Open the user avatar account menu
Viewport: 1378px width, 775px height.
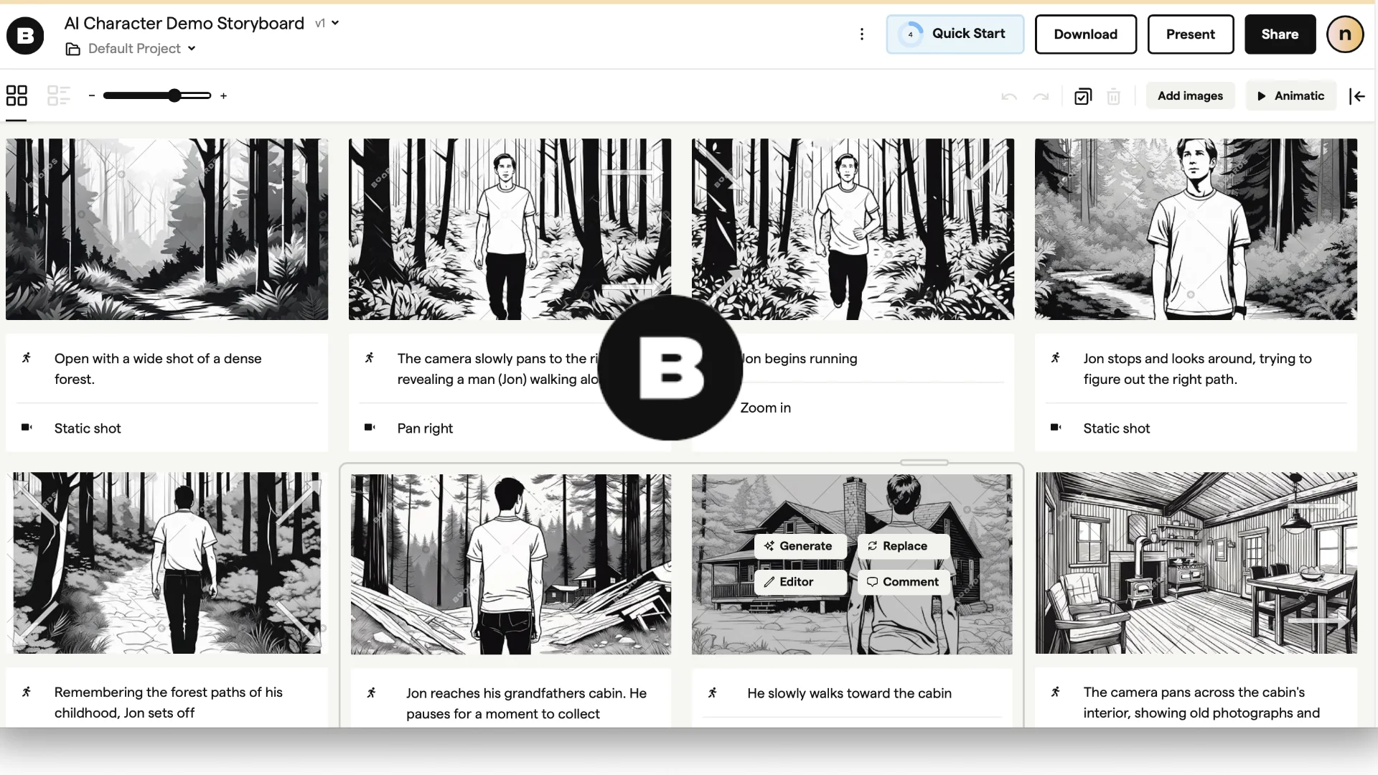tap(1344, 34)
